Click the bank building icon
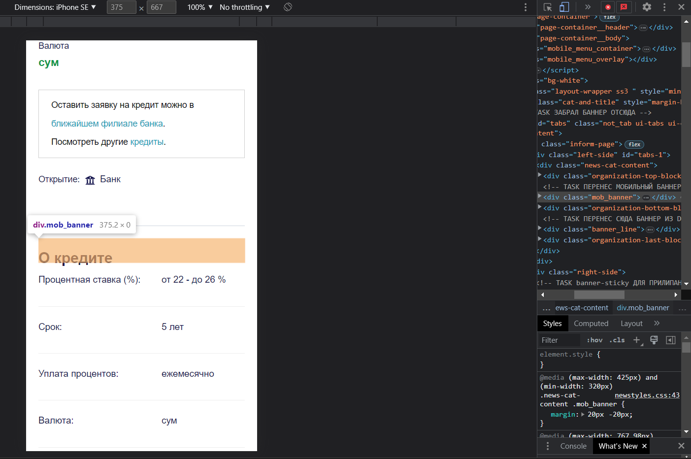Image resolution: width=691 pixels, height=459 pixels. [90, 180]
